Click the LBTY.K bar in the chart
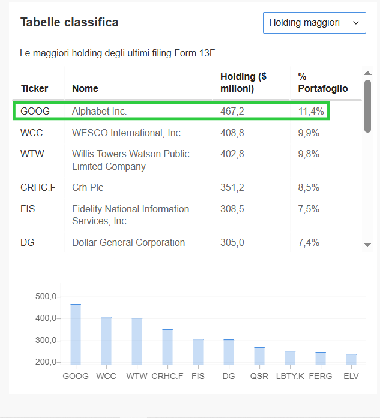 [x=290, y=358]
